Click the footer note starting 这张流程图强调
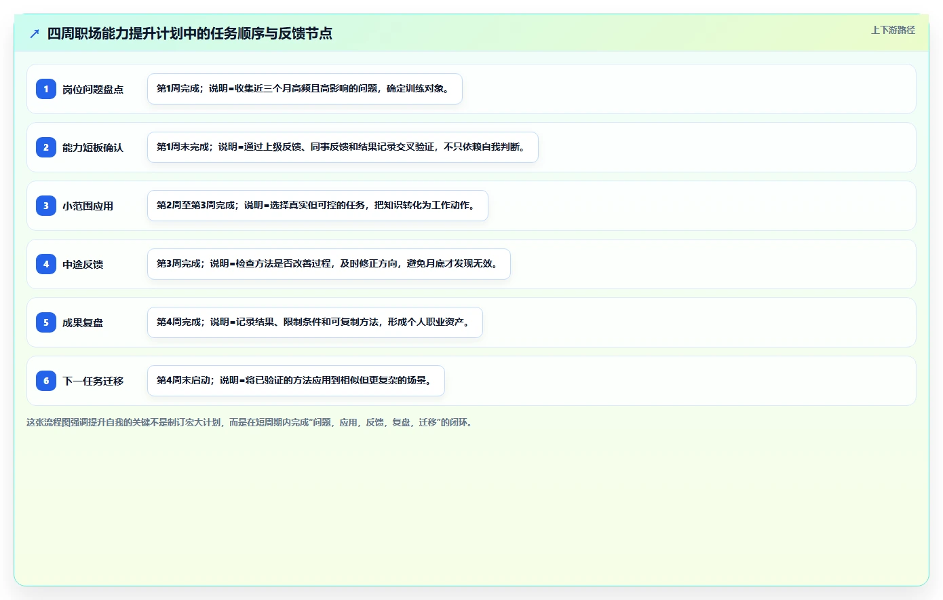 click(251, 422)
